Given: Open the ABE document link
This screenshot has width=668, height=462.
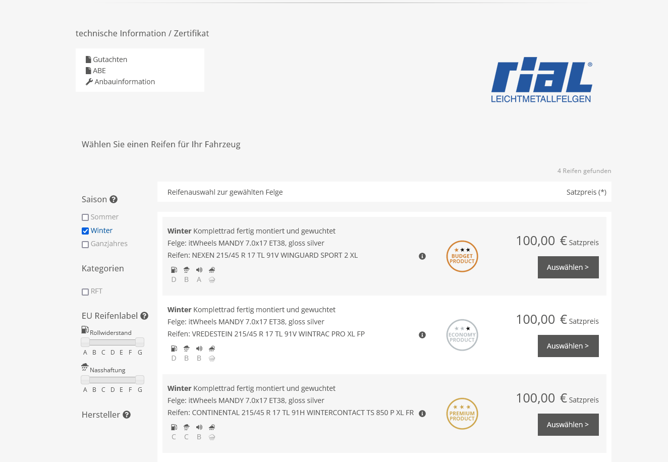Looking at the screenshot, I should pyautogui.click(x=99, y=71).
